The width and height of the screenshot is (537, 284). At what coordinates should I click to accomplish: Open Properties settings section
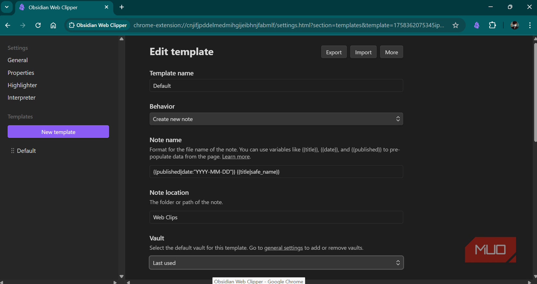(21, 73)
